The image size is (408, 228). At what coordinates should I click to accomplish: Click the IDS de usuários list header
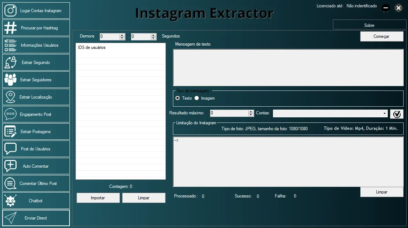[92, 47]
